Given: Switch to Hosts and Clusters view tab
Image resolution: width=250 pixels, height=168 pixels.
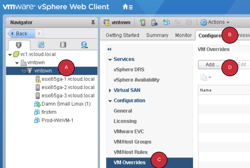Looking at the screenshot, I should [19, 45].
